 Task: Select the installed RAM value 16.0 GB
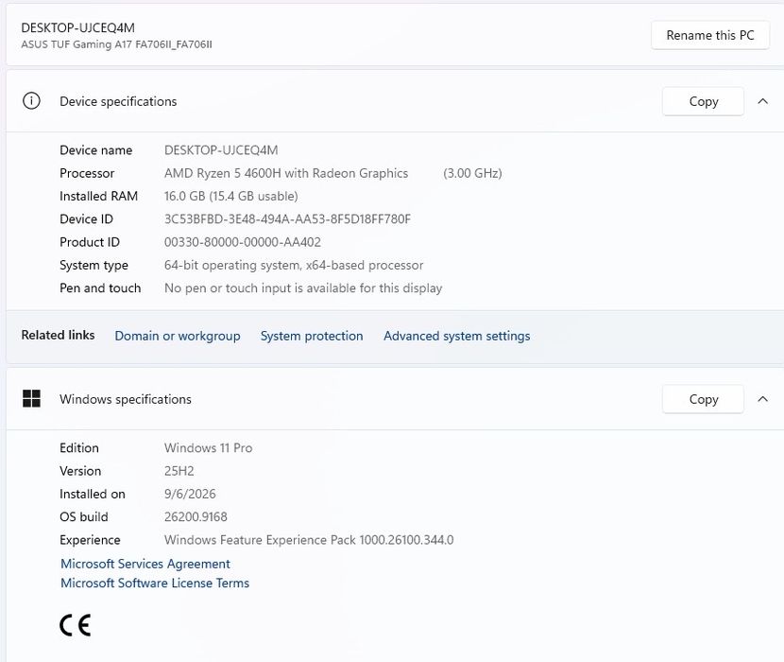point(231,197)
